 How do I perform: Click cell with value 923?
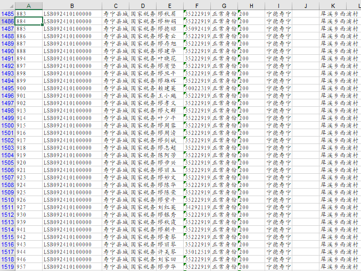point(29,177)
